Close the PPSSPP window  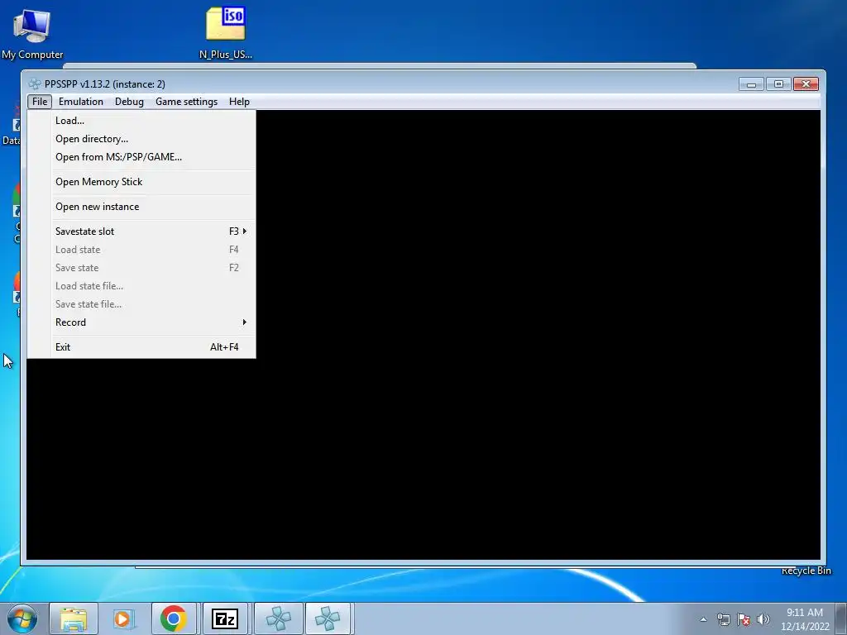[806, 84]
